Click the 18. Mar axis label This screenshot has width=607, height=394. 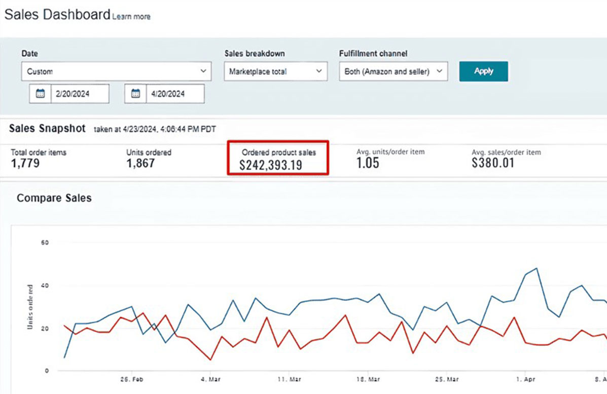pyautogui.click(x=368, y=379)
